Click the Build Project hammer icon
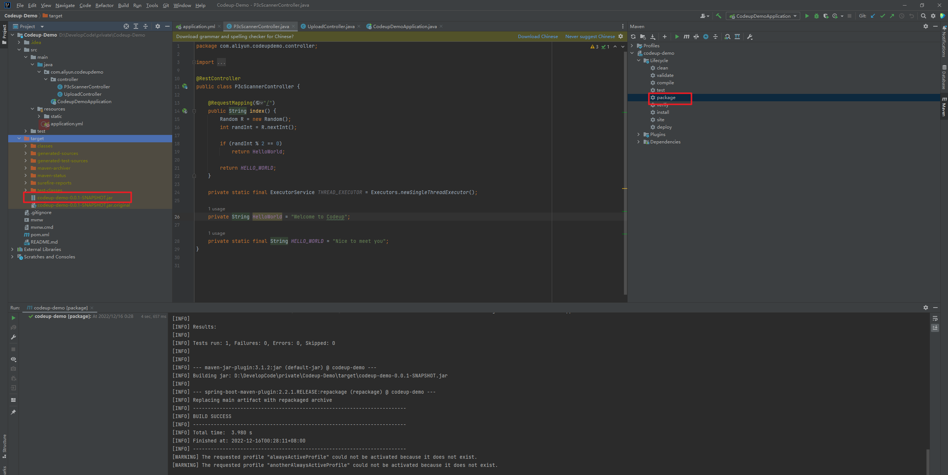This screenshot has height=475, width=948. pos(718,16)
